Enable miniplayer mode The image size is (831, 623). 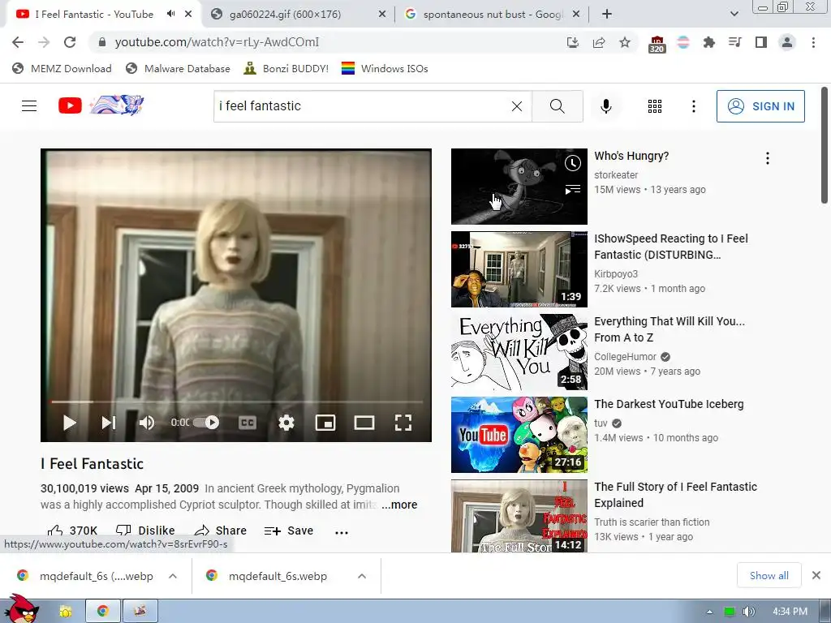click(x=325, y=423)
